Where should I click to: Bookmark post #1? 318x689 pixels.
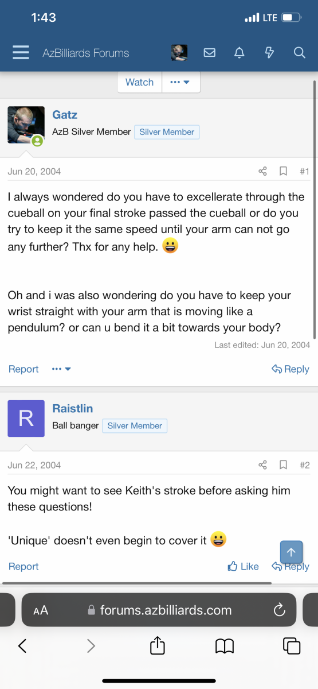click(283, 171)
